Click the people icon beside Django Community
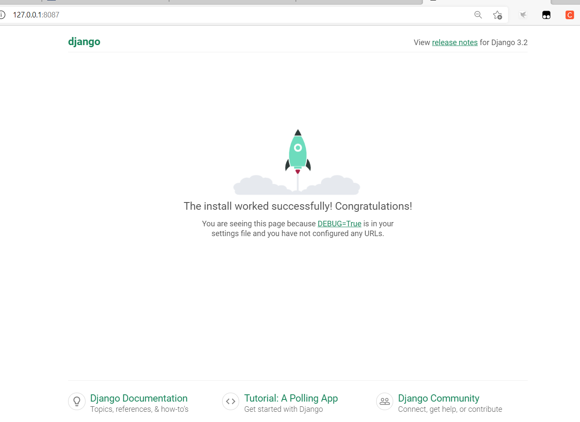This screenshot has height=422, width=580. click(385, 401)
